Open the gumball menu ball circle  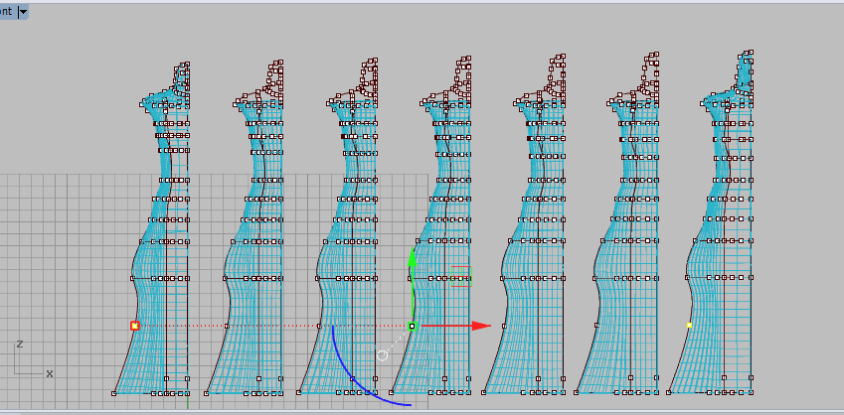tap(382, 354)
